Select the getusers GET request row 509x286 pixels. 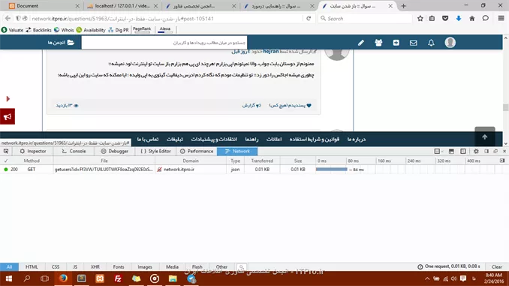pos(254,170)
